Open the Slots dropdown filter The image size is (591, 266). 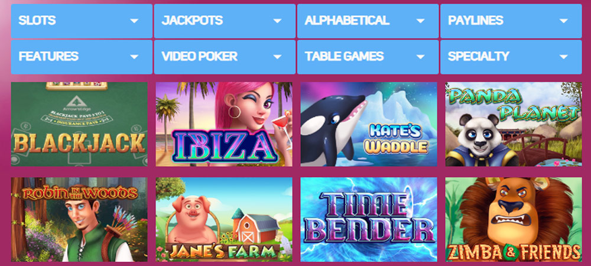pos(82,21)
